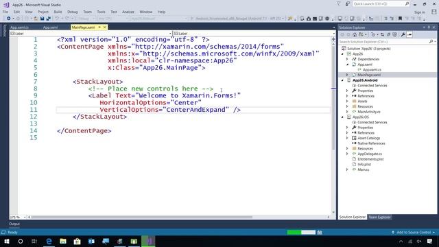Select AppDelegate.cs file
The width and height of the screenshot is (439, 247).
(370, 154)
